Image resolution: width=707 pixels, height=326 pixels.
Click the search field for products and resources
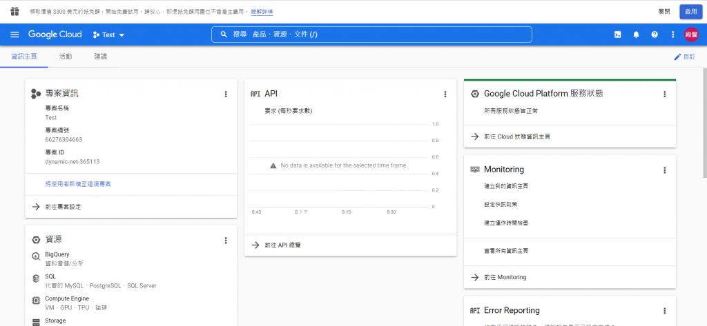click(371, 34)
